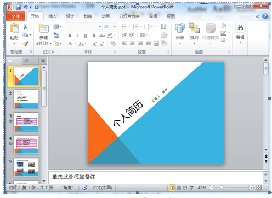
Task: Open the 幻灯片放映 ribbon tab
Action: [129, 16]
